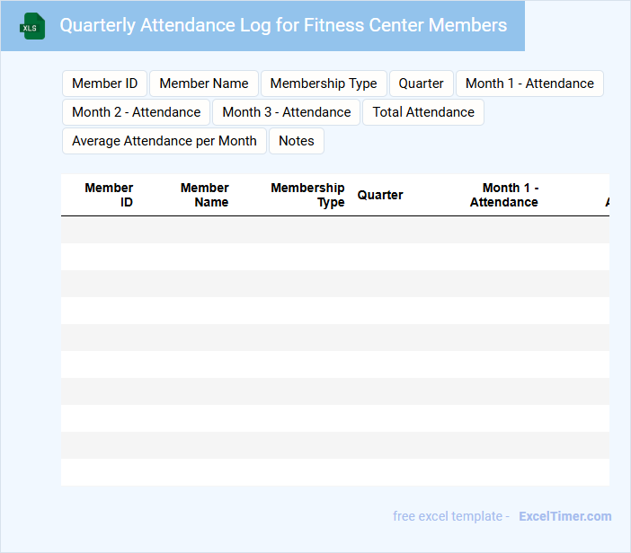
Task: Click the Membership Type column header
Action: 307,195
